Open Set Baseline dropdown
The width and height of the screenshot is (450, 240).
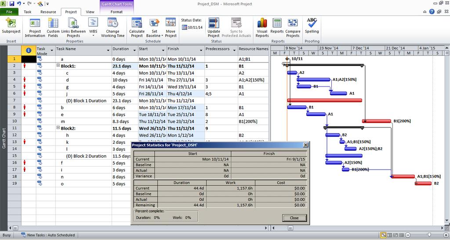[x=154, y=27]
